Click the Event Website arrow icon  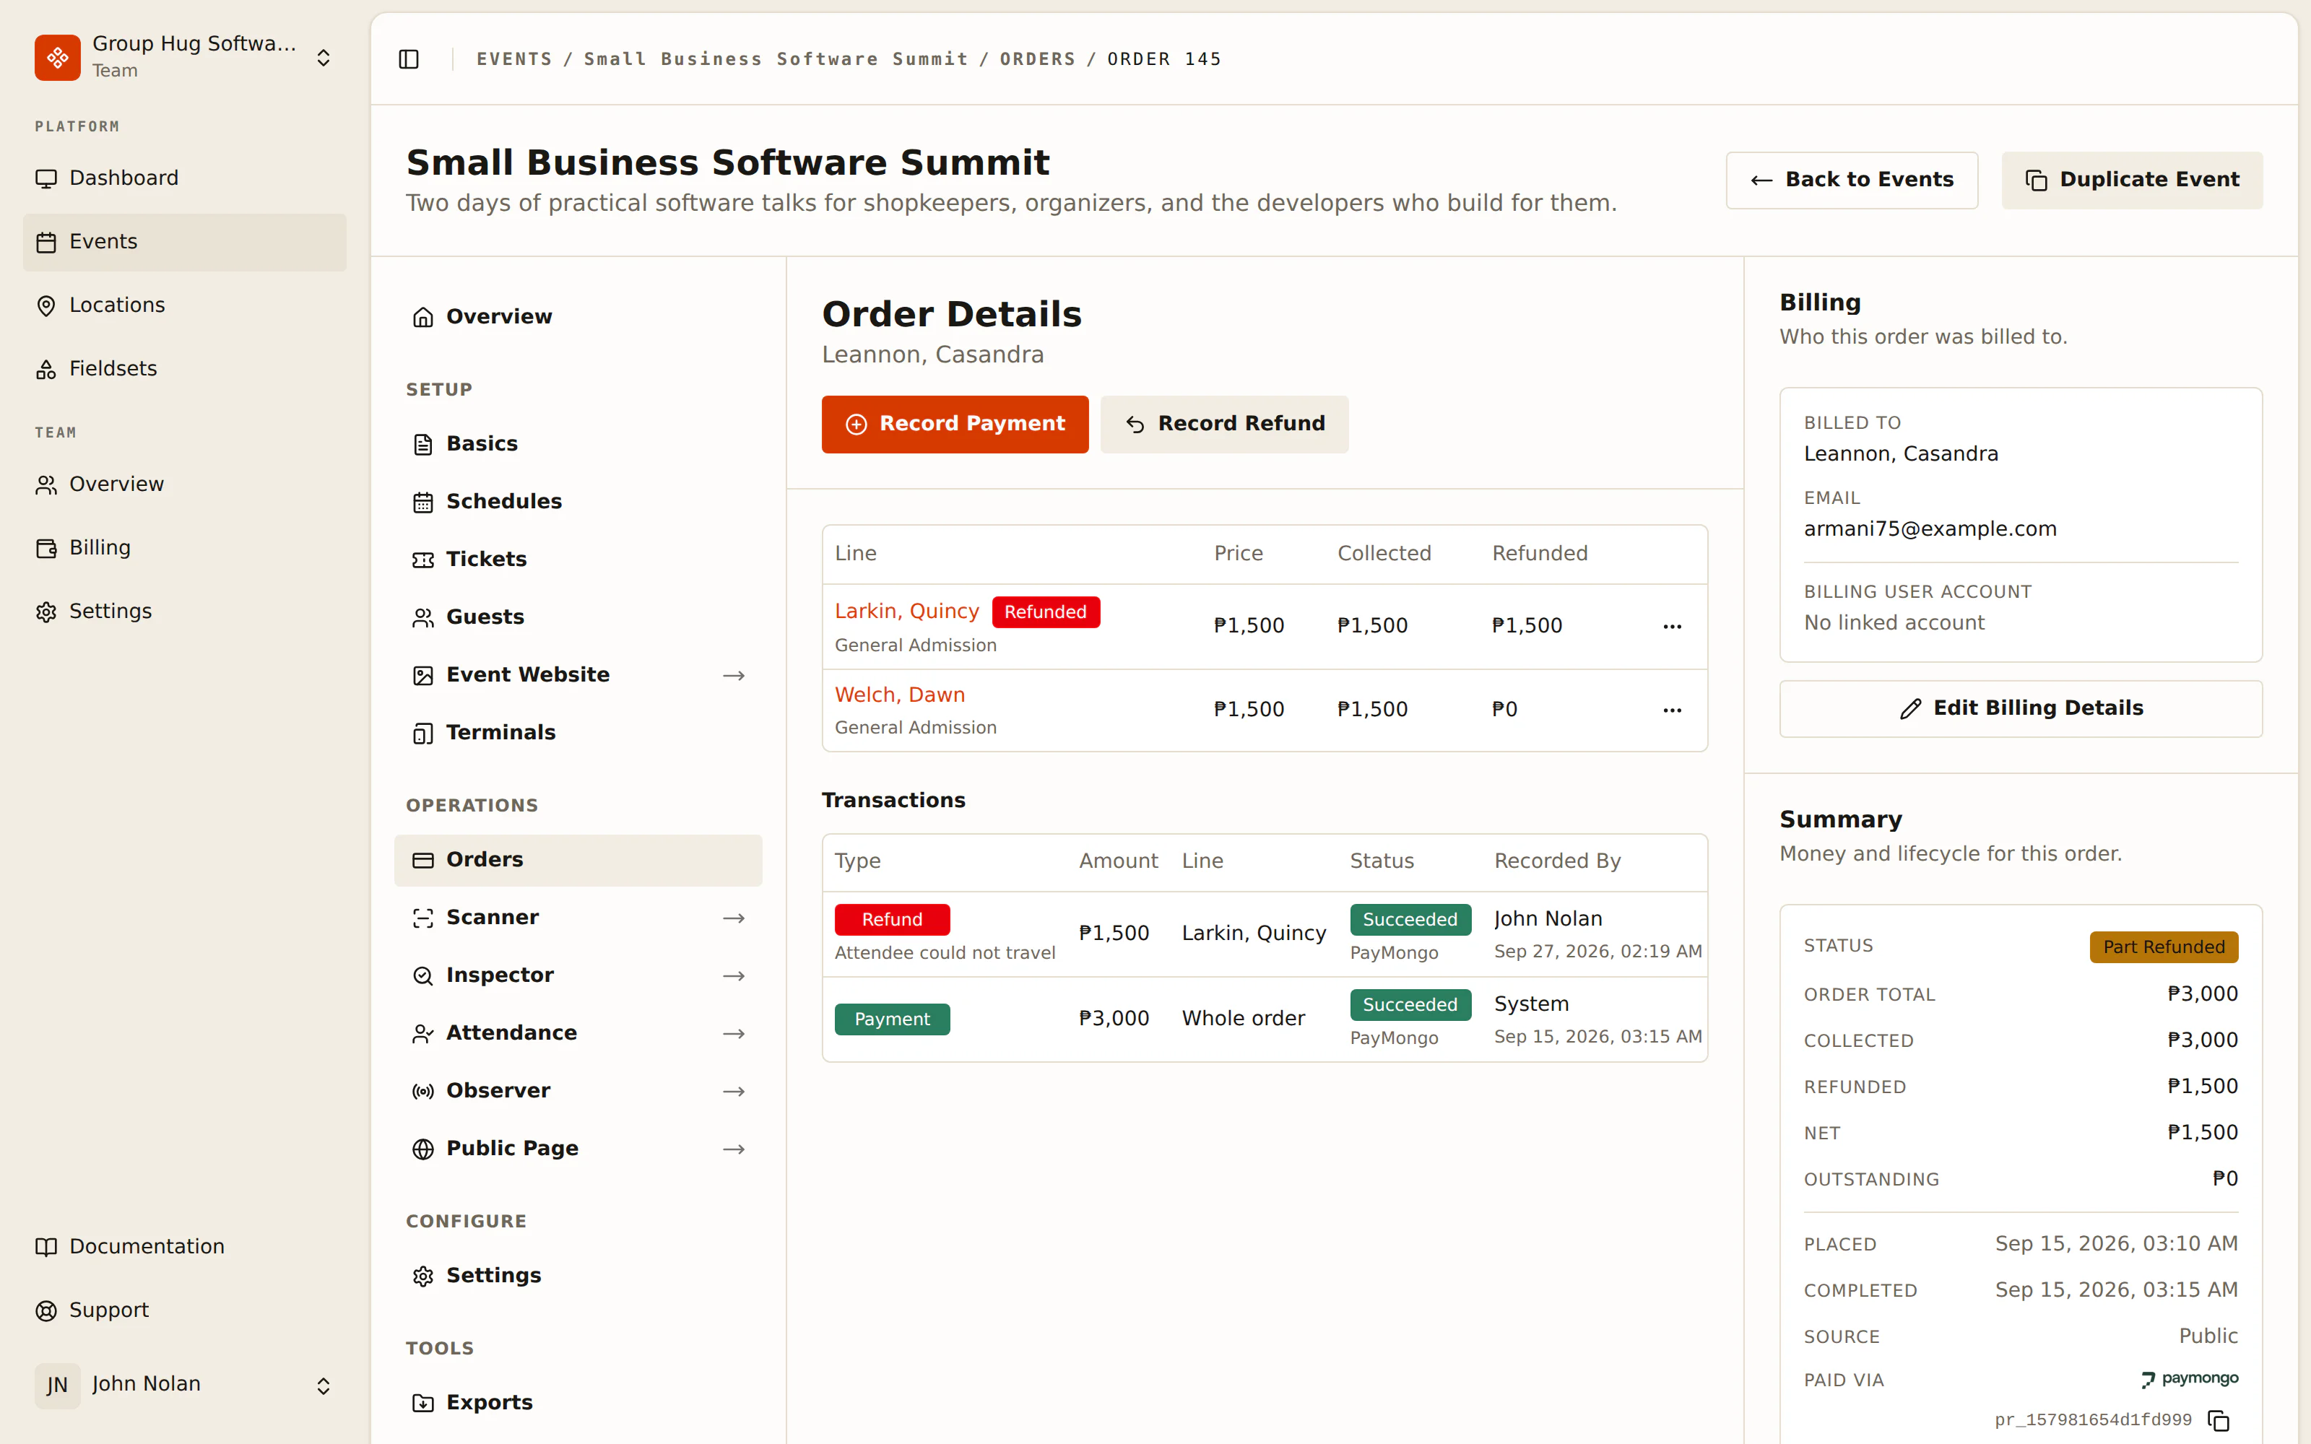tap(734, 675)
